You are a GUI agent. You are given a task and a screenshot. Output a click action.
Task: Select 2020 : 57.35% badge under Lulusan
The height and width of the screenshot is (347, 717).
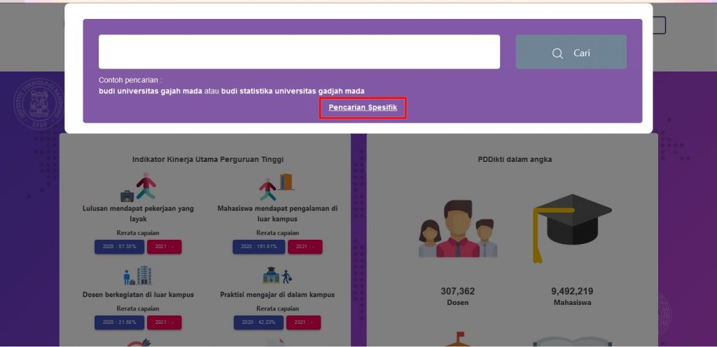tap(119, 246)
